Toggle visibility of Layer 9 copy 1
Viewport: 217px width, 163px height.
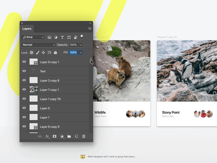(x=24, y=62)
